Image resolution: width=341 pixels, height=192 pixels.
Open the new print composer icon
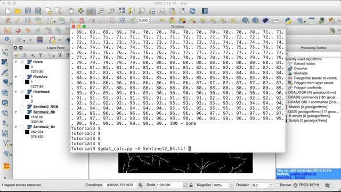point(48,11)
